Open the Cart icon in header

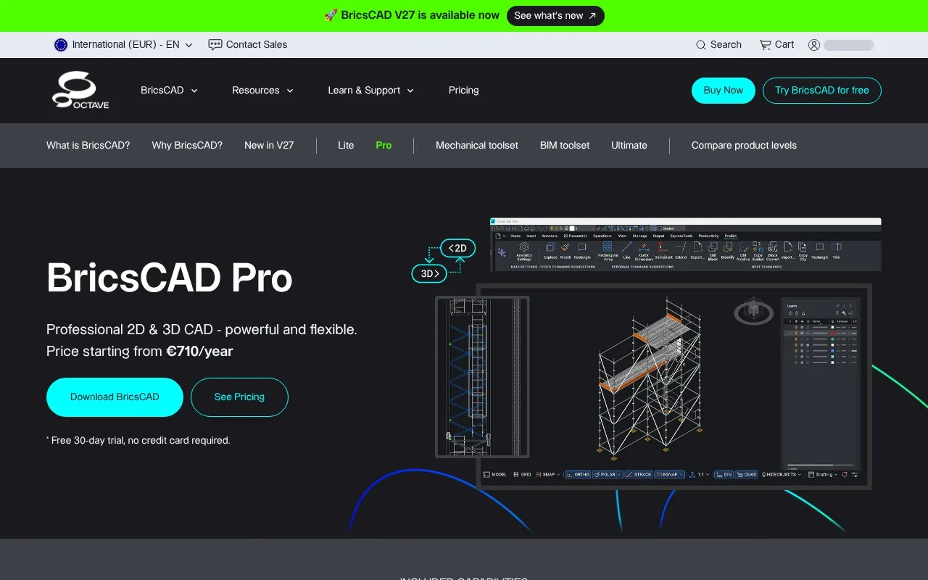point(765,45)
